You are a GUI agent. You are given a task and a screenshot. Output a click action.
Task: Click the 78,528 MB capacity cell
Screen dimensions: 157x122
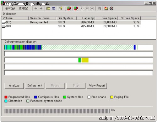click(x=87, y=26)
